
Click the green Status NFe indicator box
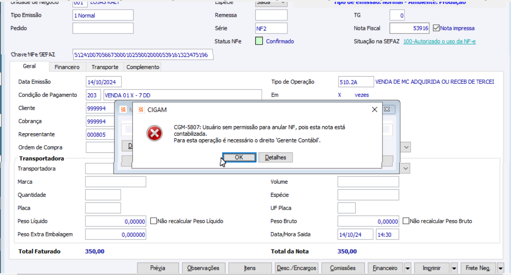pos(259,41)
